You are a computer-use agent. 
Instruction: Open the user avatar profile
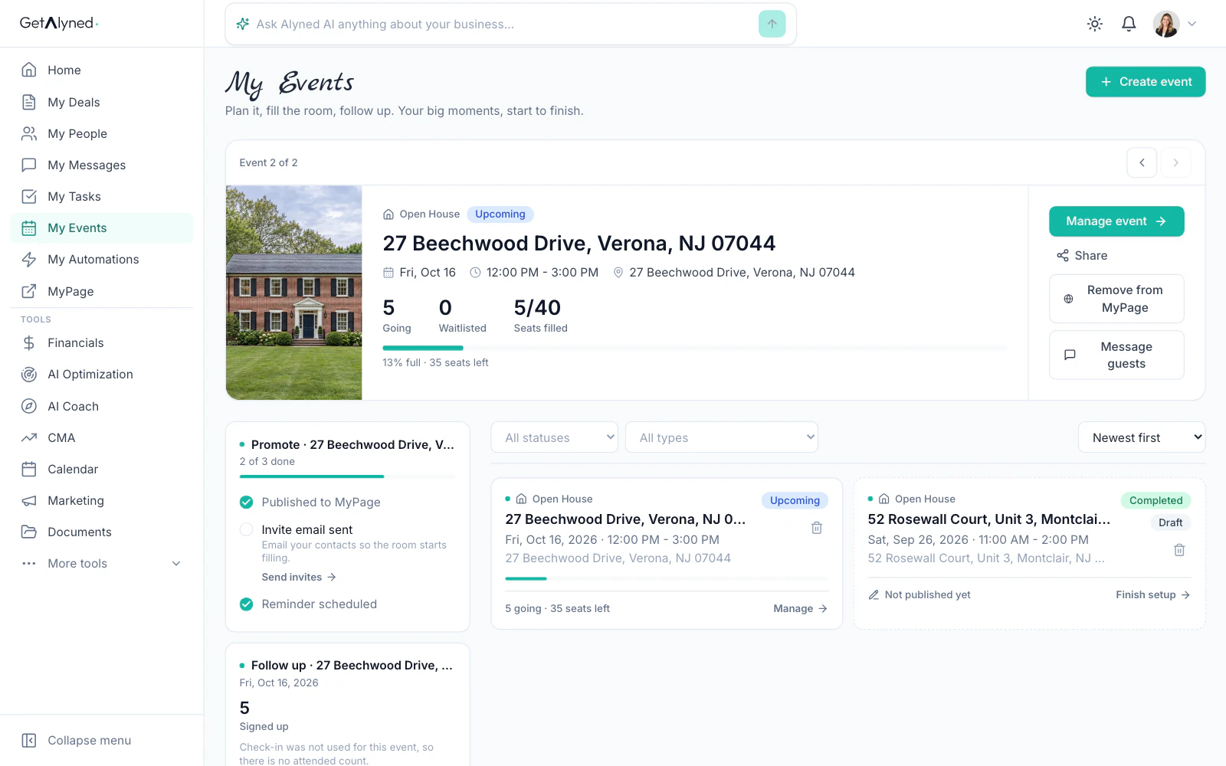click(x=1165, y=24)
